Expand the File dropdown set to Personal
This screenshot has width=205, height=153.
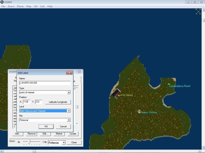coord(69,120)
